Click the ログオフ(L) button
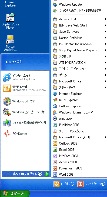 tap(64, 184)
